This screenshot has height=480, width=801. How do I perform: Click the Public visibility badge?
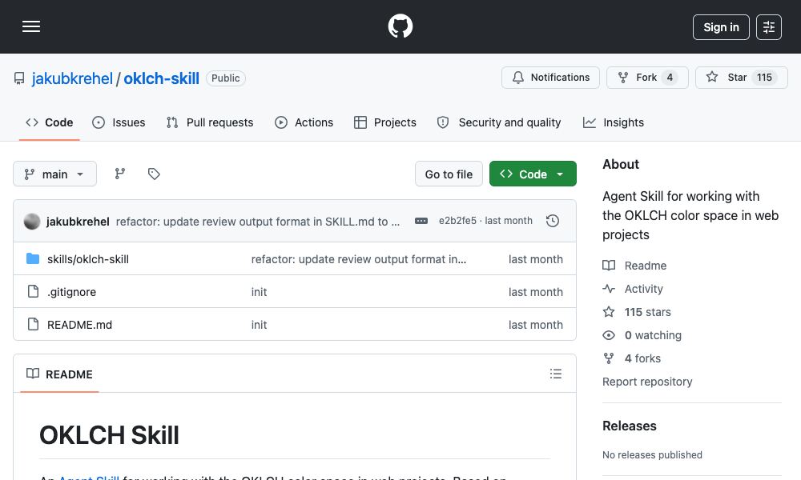pos(225,78)
